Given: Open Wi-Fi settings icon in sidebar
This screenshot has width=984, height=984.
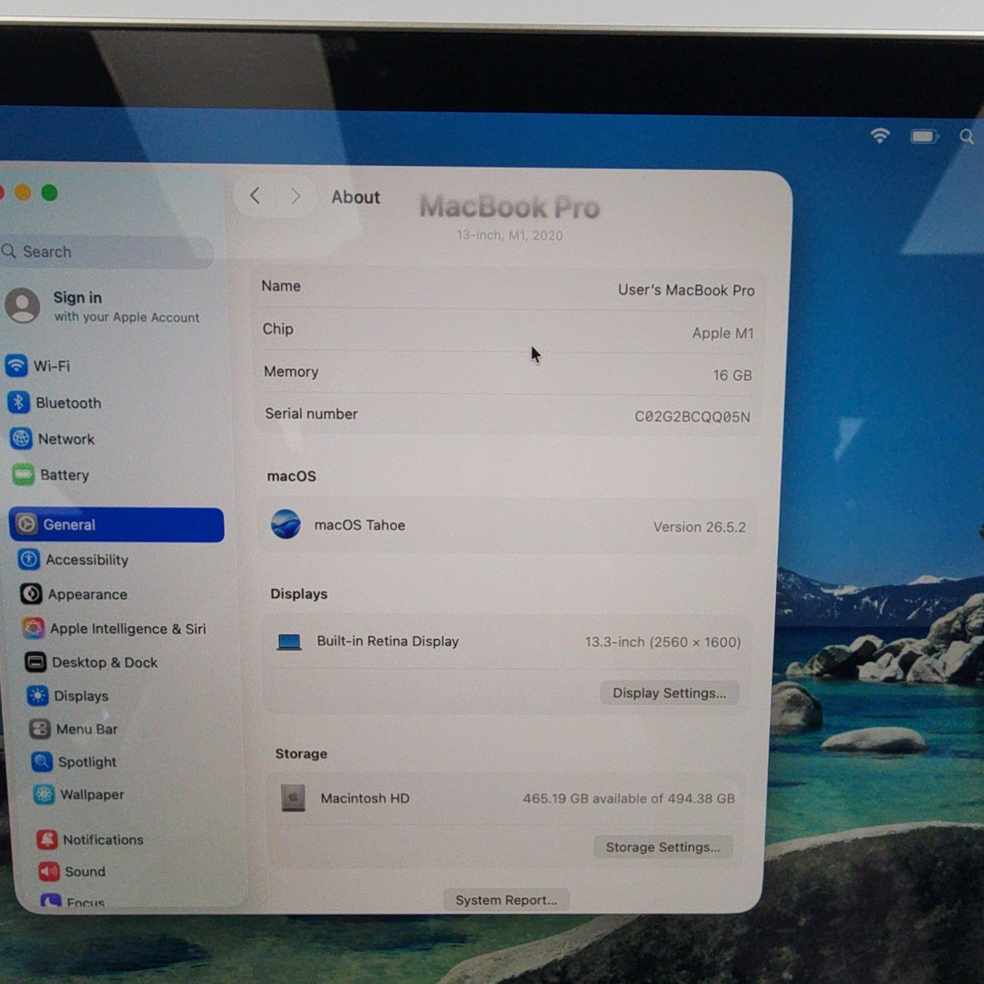Looking at the screenshot, I should pyautogui.click(x=16, y=365).
